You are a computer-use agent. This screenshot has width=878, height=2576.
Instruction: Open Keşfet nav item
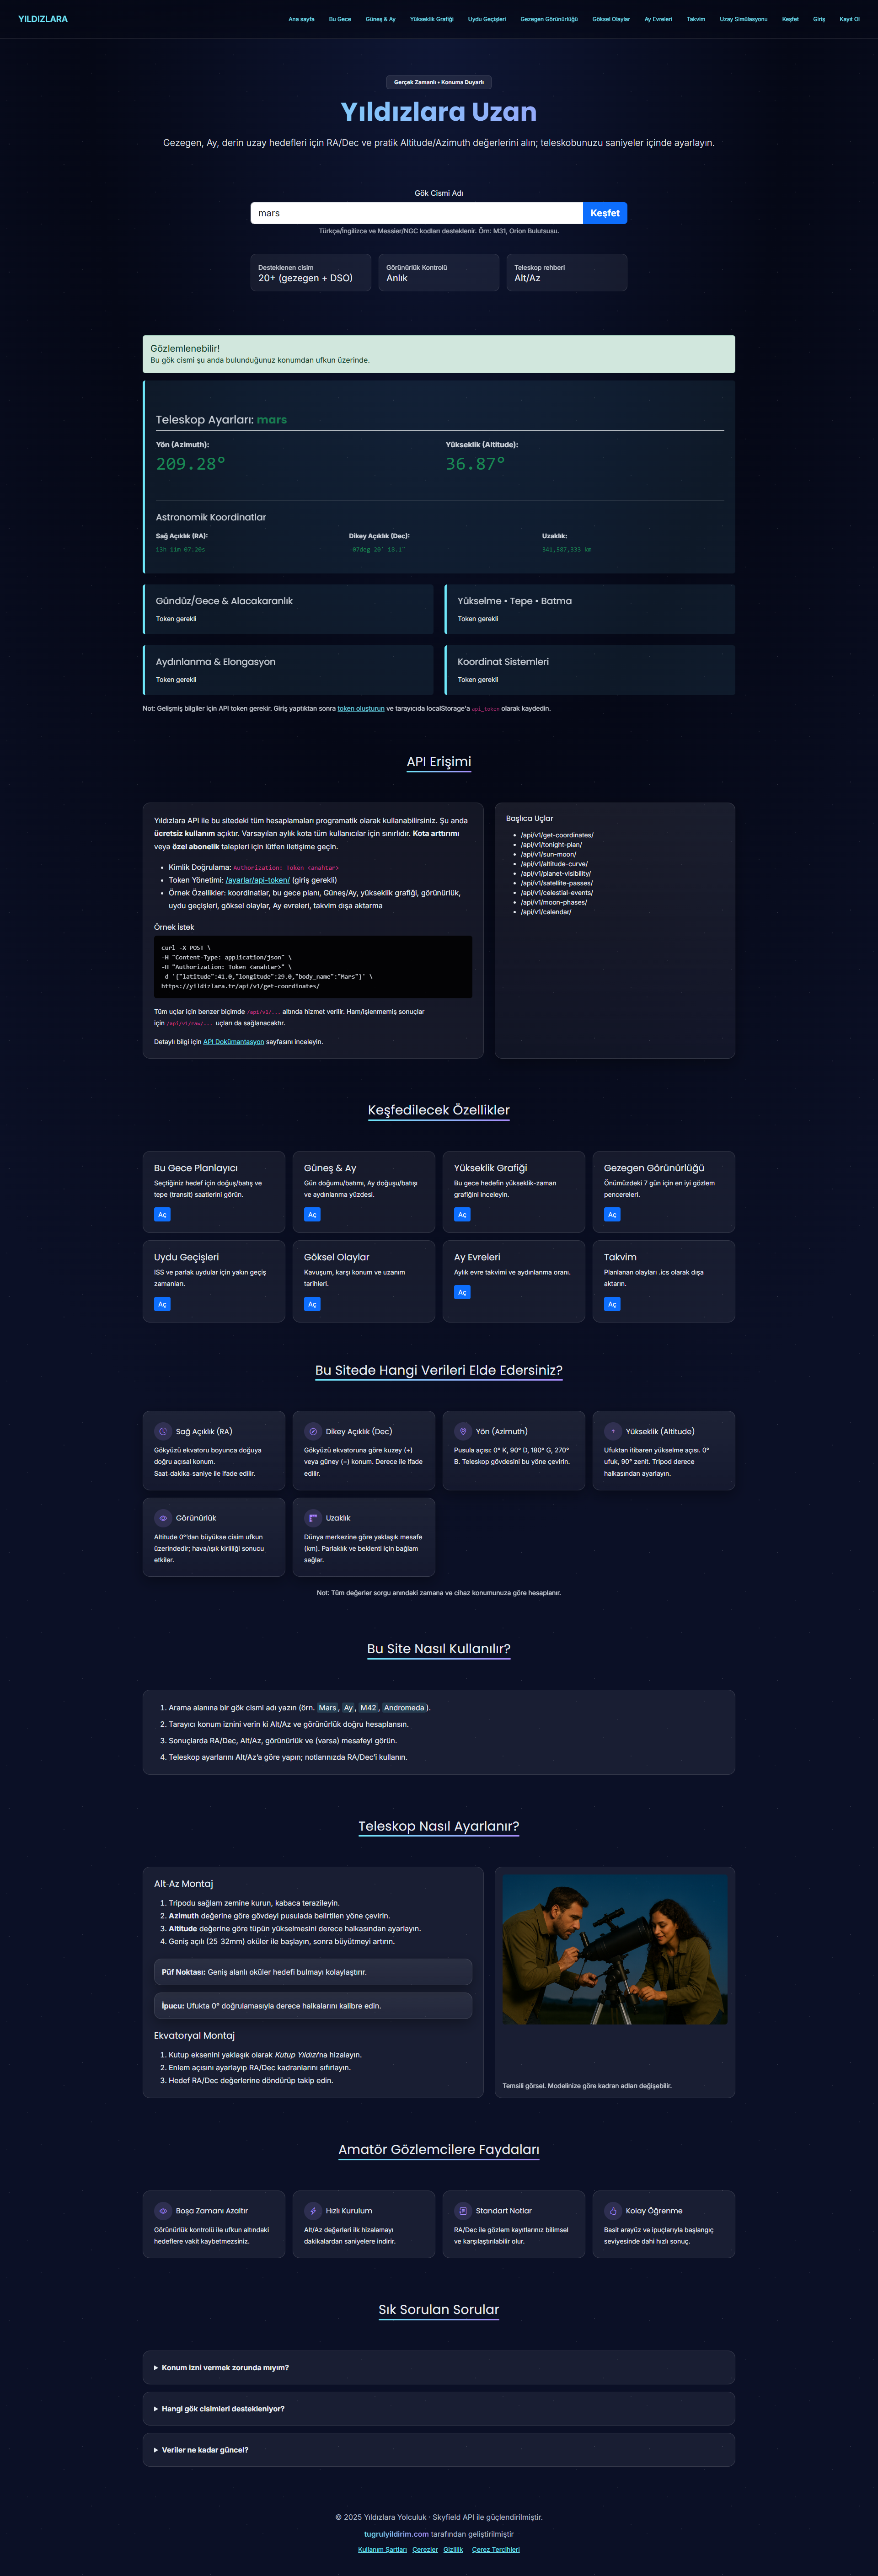click(790, 19)
